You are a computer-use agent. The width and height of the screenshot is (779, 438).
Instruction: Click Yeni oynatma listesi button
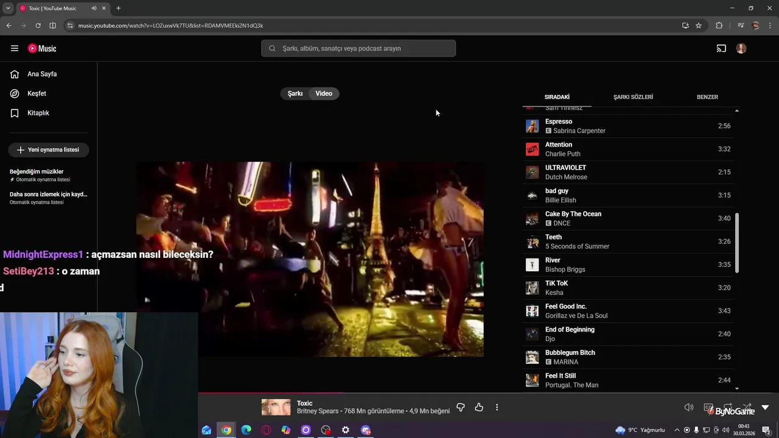coord(49,150)
